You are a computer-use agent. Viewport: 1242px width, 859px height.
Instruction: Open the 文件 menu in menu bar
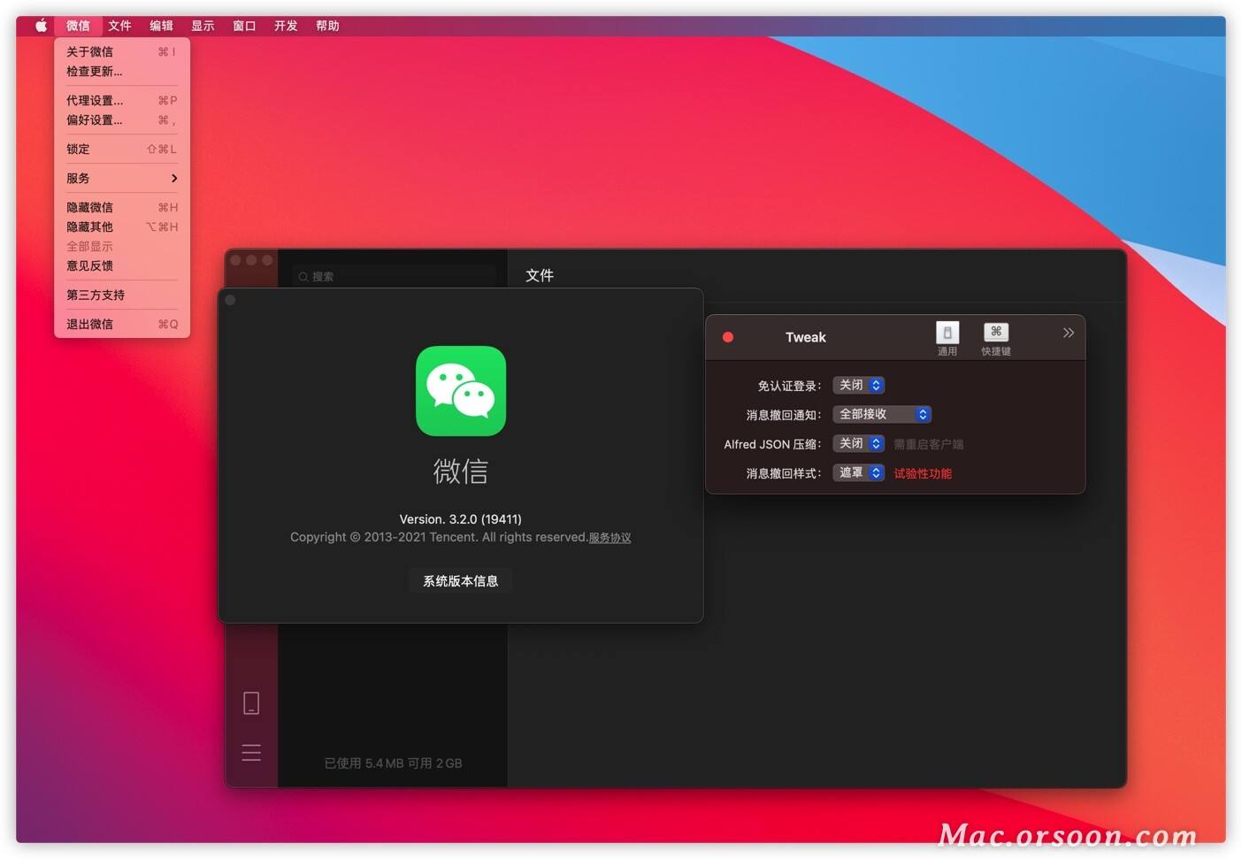(x=119, y=26)
